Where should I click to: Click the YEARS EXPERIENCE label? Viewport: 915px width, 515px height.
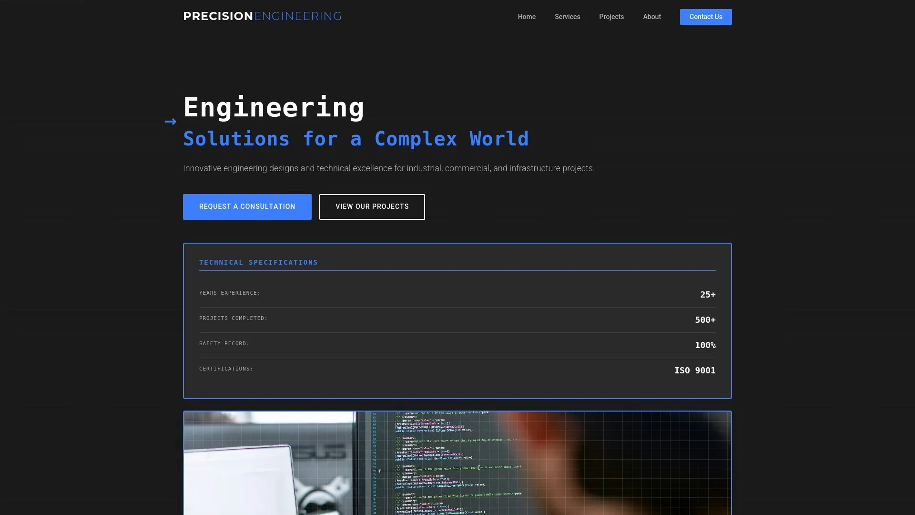point(230,293)
